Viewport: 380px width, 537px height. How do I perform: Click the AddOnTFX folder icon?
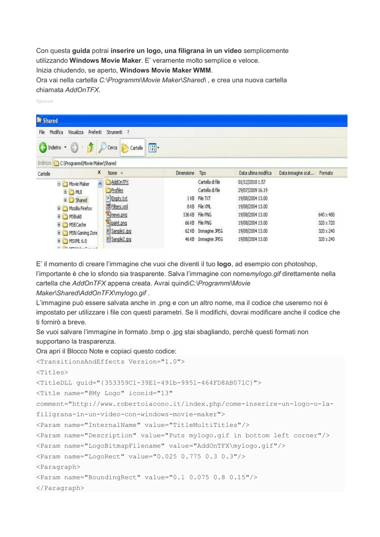[108, 182]
